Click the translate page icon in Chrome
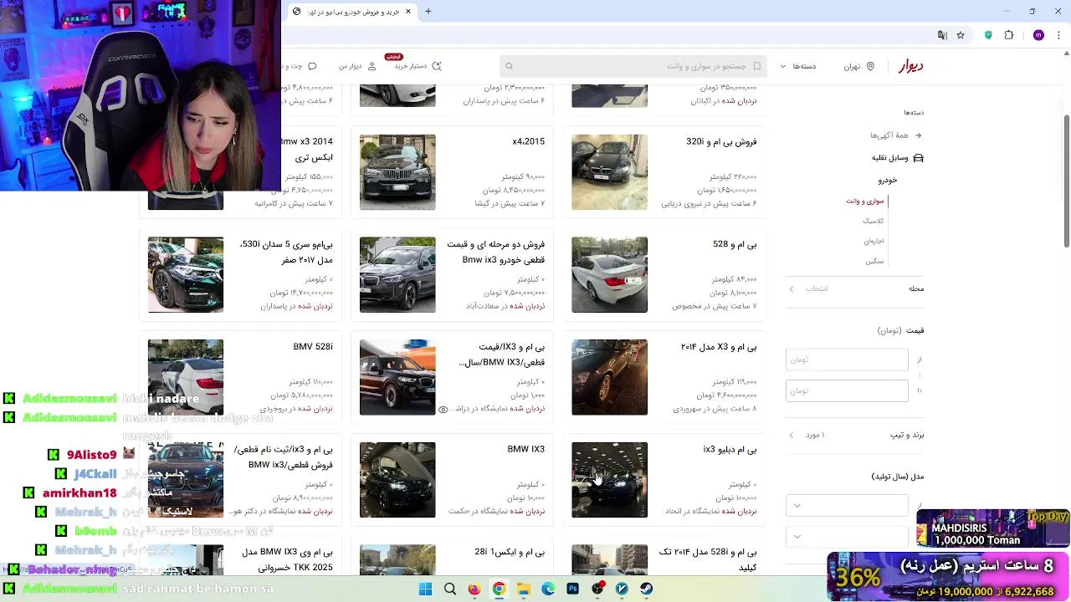This screenshot has width=1071, height=602. (942, 35)
